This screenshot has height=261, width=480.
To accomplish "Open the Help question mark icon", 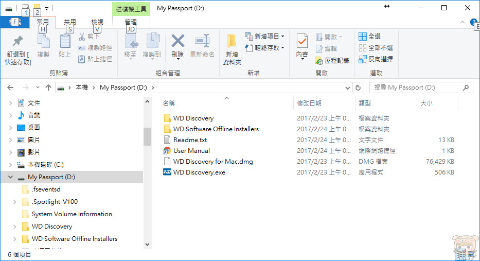I will (x=474, y=22).
